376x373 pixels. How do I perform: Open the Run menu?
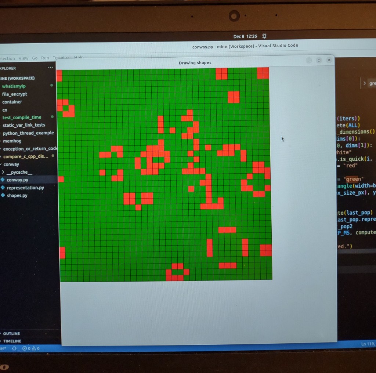45,58
